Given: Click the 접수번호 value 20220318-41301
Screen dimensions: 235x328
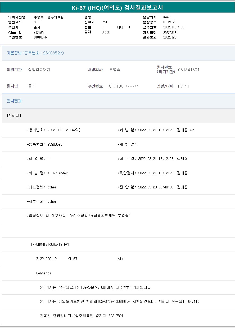Looking at the screenshot, I should pos(174,27).
